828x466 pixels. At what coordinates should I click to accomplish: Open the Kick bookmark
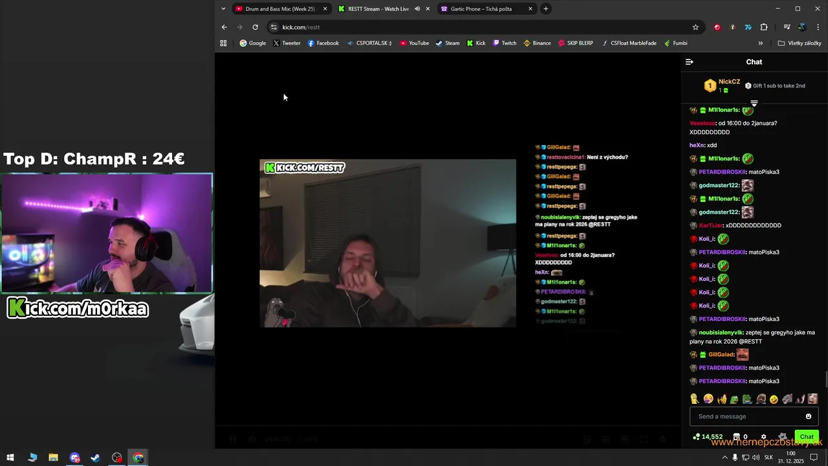(475, 43)
